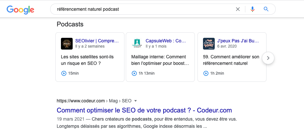Click the https://www.codeur.com breadcrumb URL

point(81,101)
